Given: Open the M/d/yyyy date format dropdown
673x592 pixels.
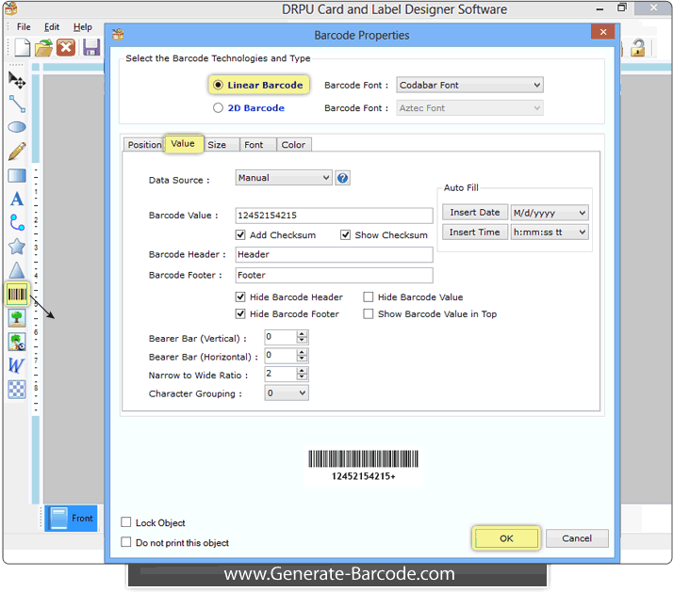Looking at the screenshot, I should tap(550, 213).
